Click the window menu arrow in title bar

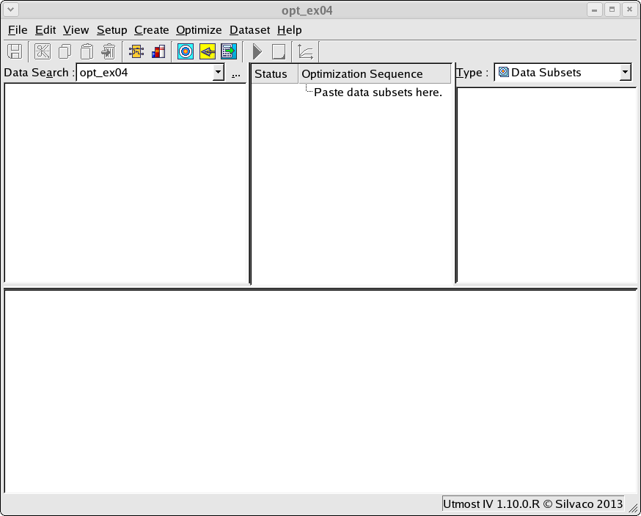(x=11, y=10)
